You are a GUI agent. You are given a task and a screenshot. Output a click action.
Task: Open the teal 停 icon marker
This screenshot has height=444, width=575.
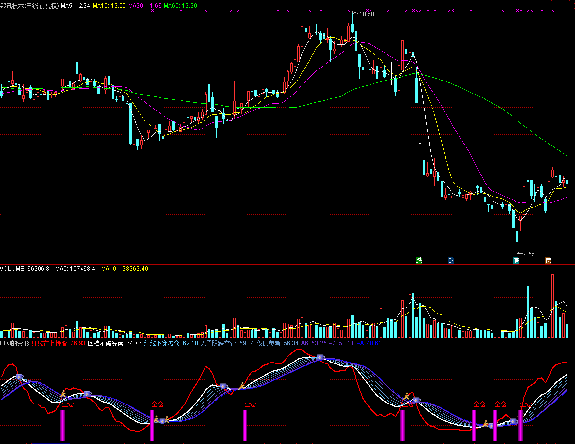click(x=516, y=260)
